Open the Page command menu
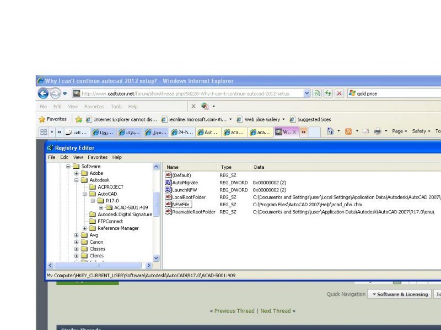The height and width of the screenshot is (330, 441). (399, 131)
